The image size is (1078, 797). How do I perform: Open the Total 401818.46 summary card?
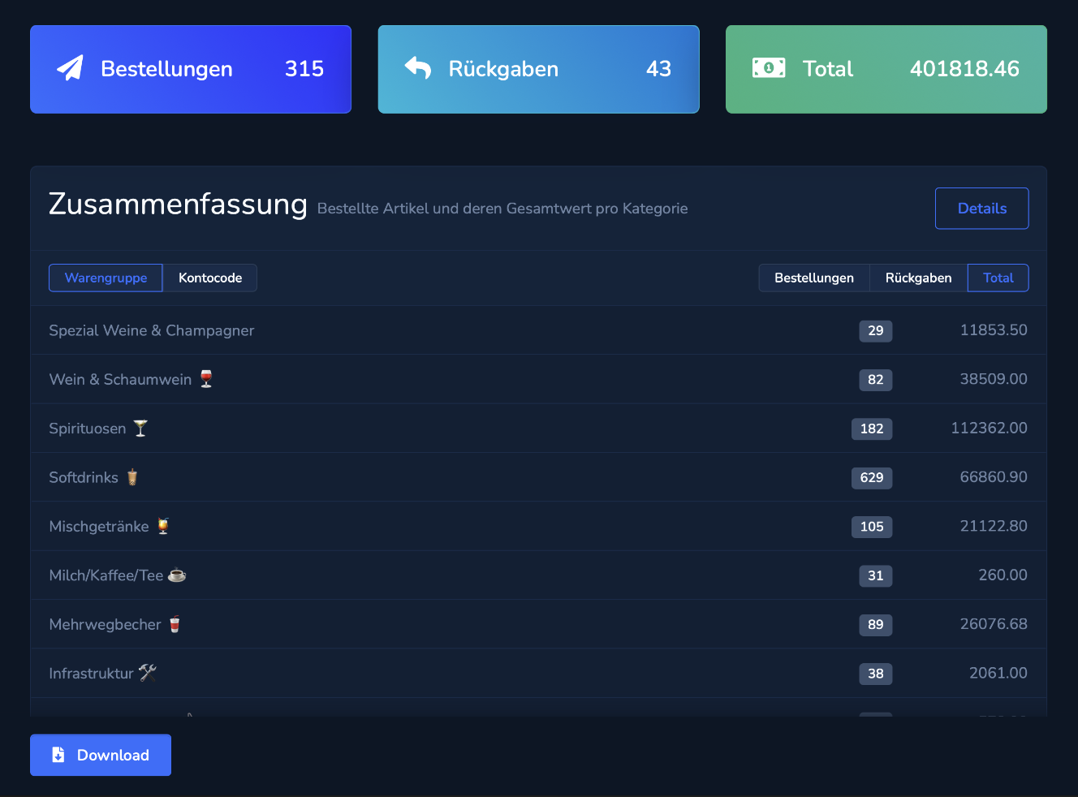point(886,69)
